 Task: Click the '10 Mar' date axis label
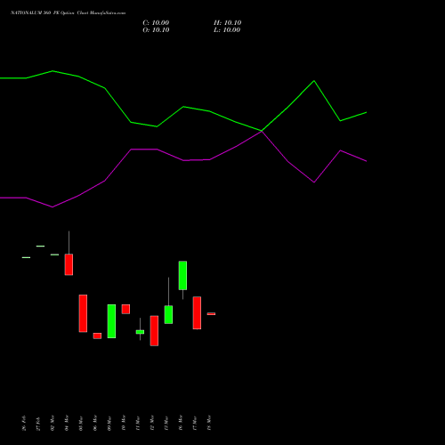[x=124, y=423]
